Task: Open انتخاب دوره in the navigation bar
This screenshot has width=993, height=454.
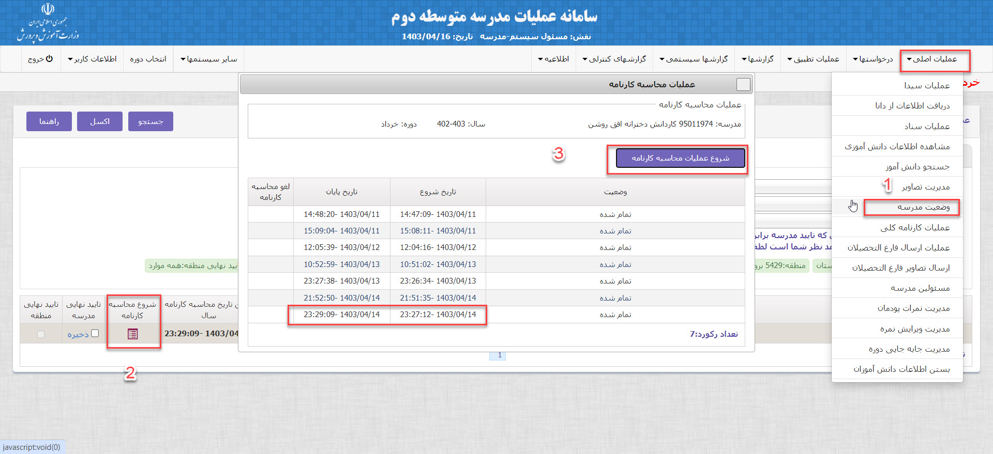Action: 148,59
